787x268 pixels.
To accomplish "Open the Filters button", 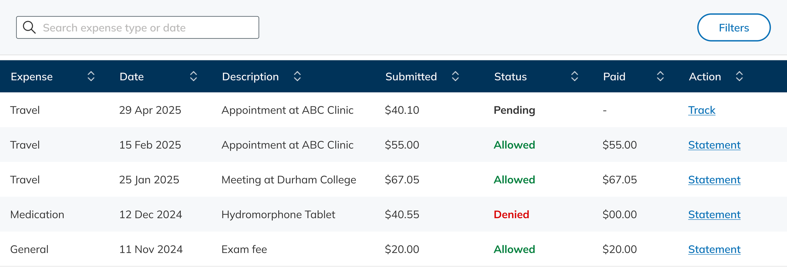I will (x=734, y=27).
